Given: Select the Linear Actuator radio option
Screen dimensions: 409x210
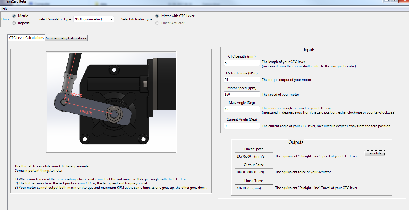Looking at the screenshot, I should pos(157,23).
